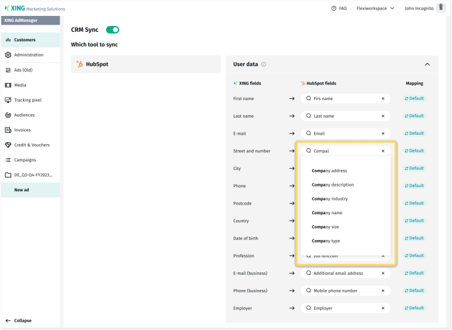
Task: Open Customers in the sidebar
Action: click(x=25, y=40)
